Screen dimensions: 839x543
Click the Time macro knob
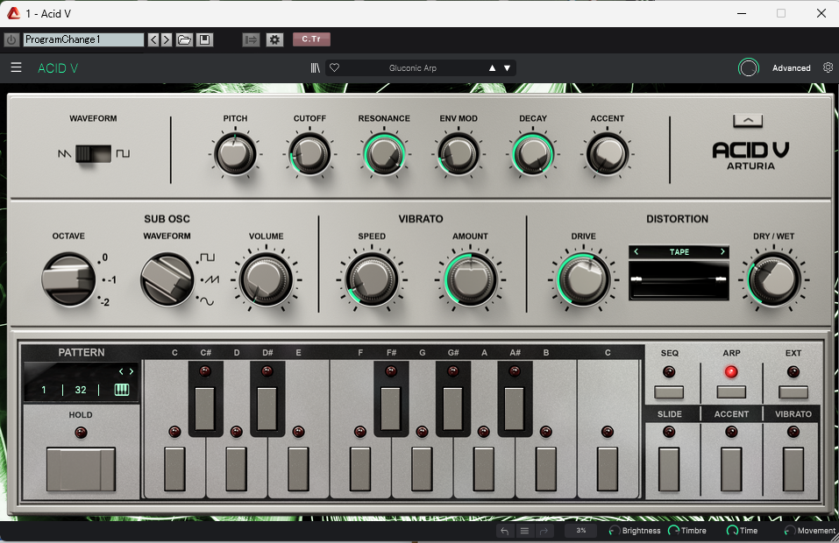[x=731, y=531]
